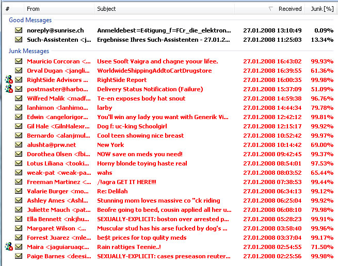This screenshot has width=338, height=266.
Task: Click envelope icon for Ella Bennett message
Action: pyautogui.click(x=19, y=219)
